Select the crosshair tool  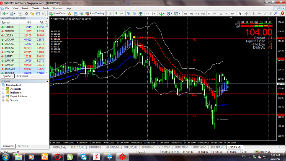click(x=246, y=13)
